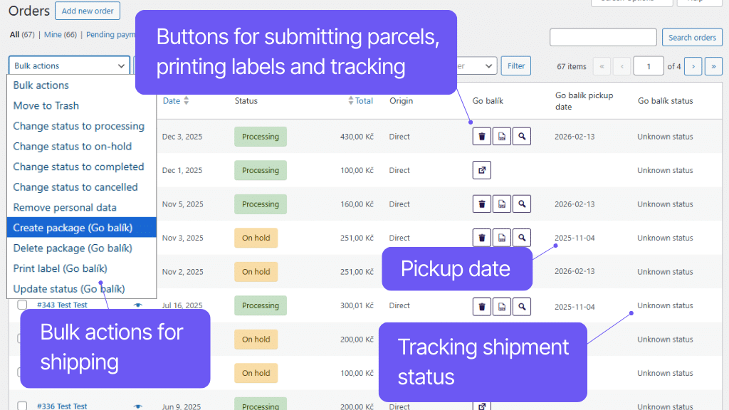The image size is (729, 410).
Task: Jump to last page of orders
Action: pos(713,66)
